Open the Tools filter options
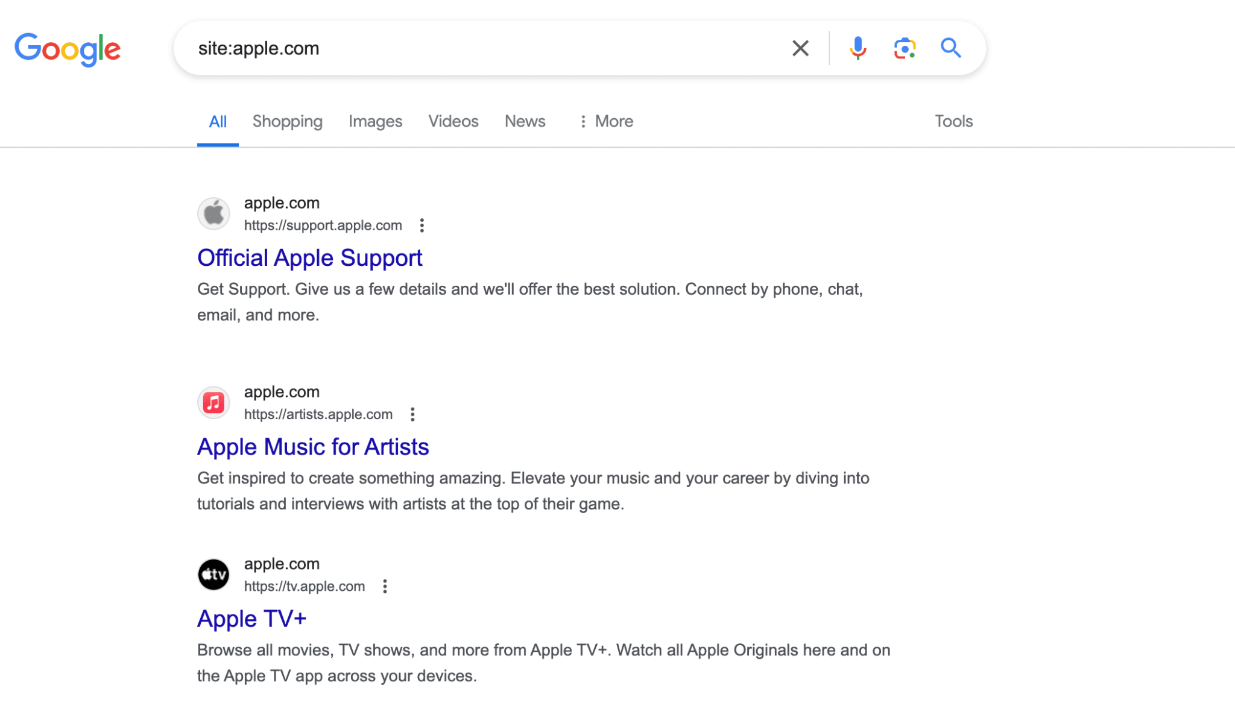The height and width of the screenshot is (709, 1235). [953, 121]
